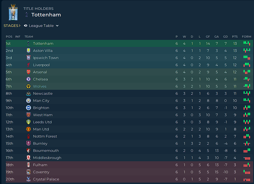Click the Leeds Utd club crest
Screen dimensions: 254x184
(29, 122)
